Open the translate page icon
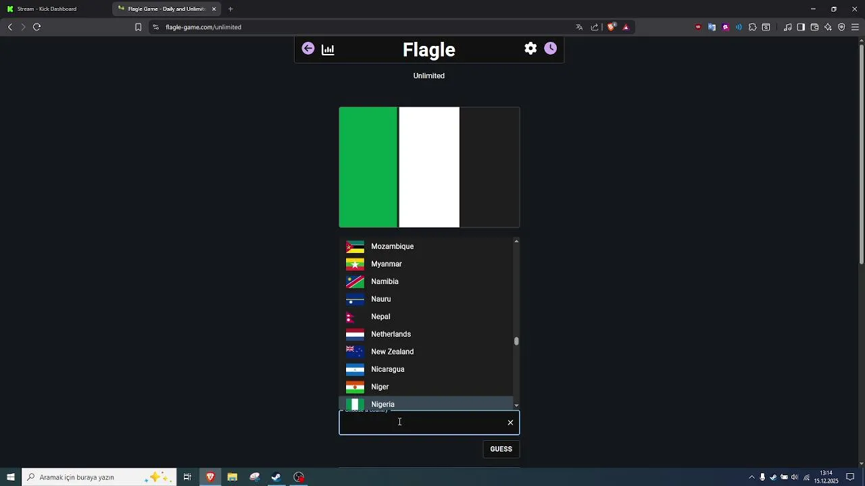 point(579,27)
